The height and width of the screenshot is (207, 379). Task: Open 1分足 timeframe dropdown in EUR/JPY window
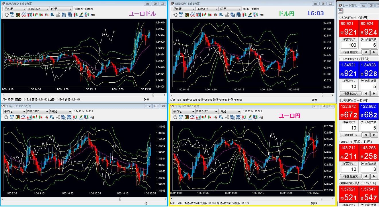point(230,111)
